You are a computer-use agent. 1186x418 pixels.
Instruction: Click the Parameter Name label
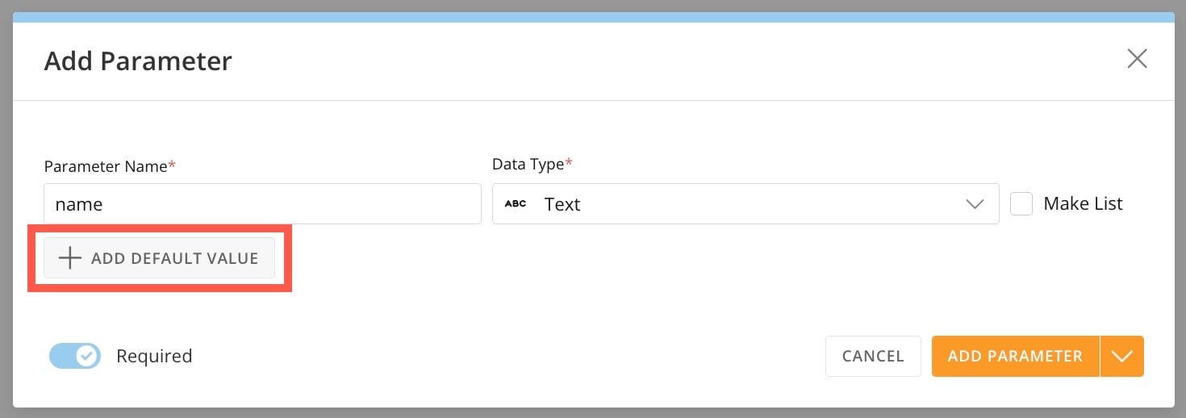point(110,166)
